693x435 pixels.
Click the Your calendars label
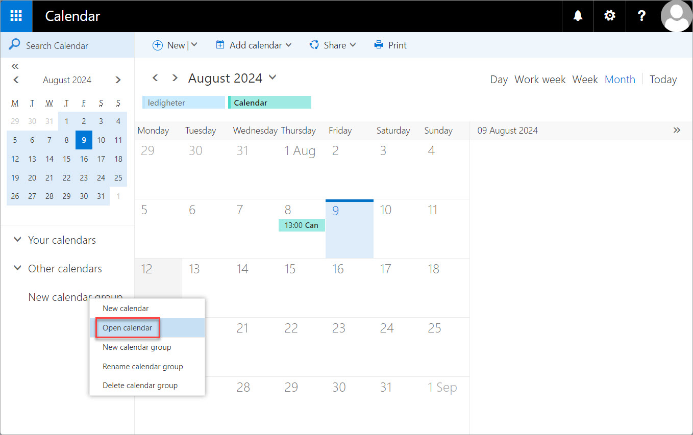coord(62,240)
